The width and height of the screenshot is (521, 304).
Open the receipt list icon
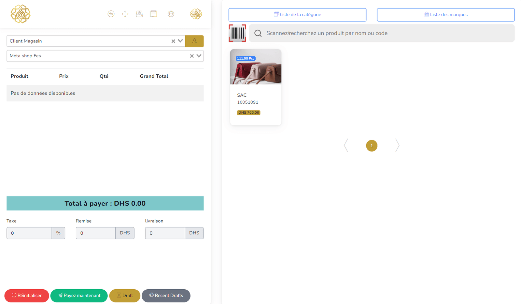(154, 14)
